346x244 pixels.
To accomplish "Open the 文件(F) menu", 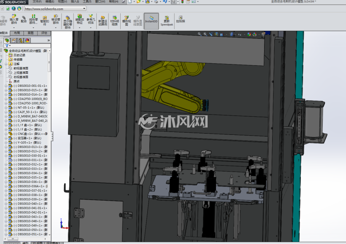I will coord(37,2).
